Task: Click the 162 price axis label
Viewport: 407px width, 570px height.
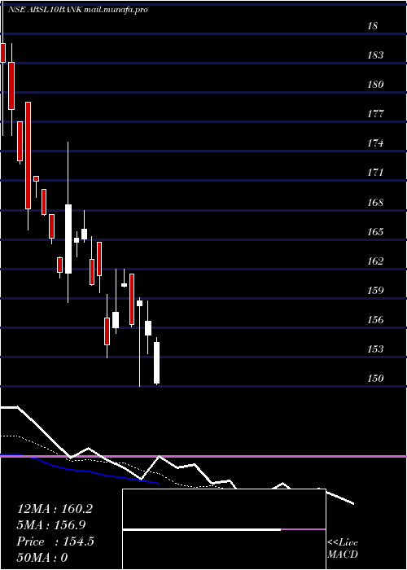Action: coord(375,261)
